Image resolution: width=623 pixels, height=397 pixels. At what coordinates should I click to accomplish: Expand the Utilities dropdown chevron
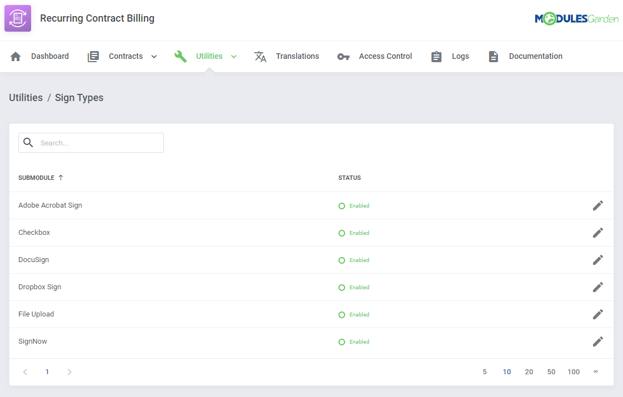[x=234, y=57]
